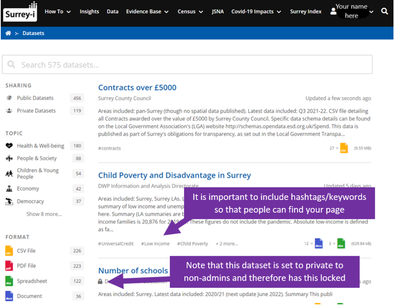Viewport: 395px width, 307px height.
Task: Click the Datasets breadcrumb link
Action: [x=33, y=33]
